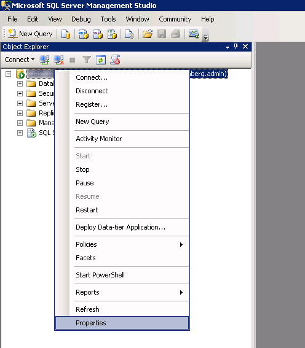Toggle Object Explorer auto-hide pin
The height and width of the screenshot is (348, 305).
tap(236, 47)
